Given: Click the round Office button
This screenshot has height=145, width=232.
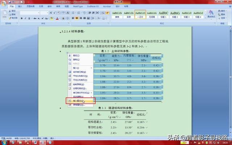Looking at the screenshot, I should (x=4, y=4).
